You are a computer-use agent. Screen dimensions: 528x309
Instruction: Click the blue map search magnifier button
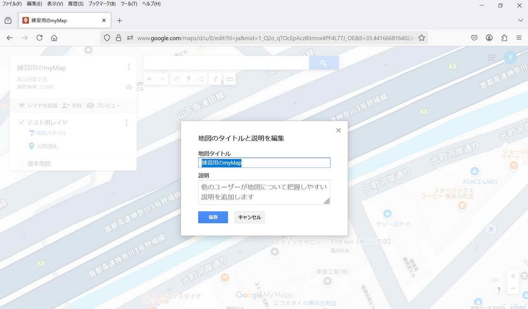pos(324,63)
